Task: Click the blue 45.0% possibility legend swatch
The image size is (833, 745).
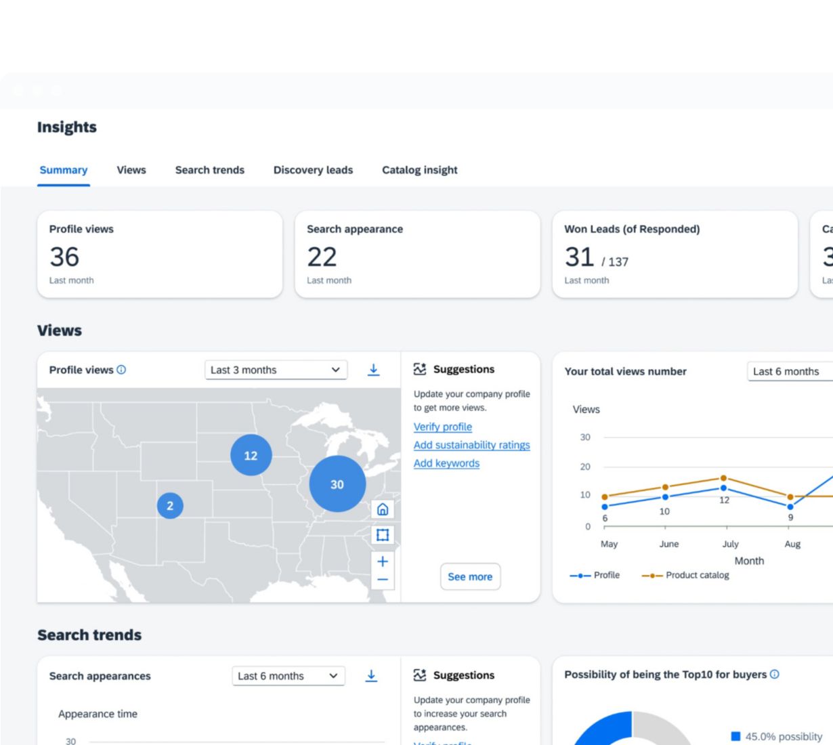Action: [735, 736]
